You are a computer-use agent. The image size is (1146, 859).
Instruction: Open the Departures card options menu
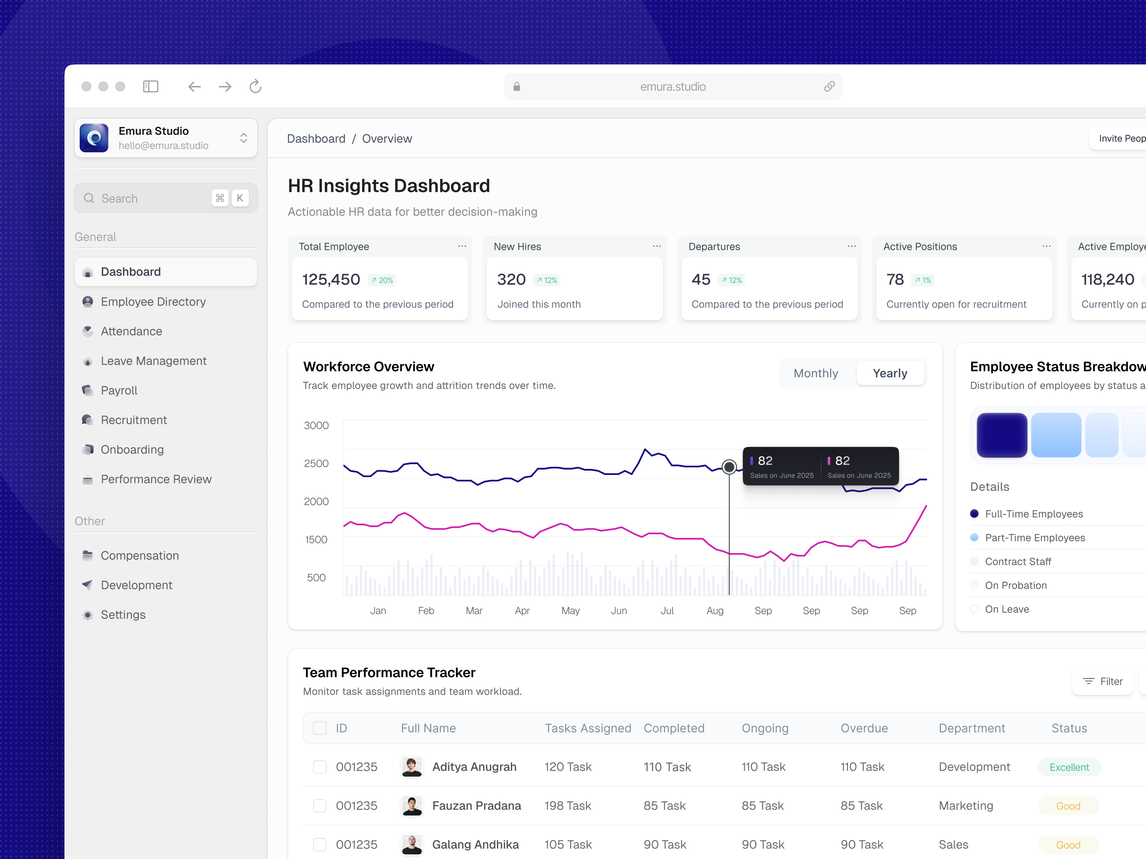click(x=851, y=246)
